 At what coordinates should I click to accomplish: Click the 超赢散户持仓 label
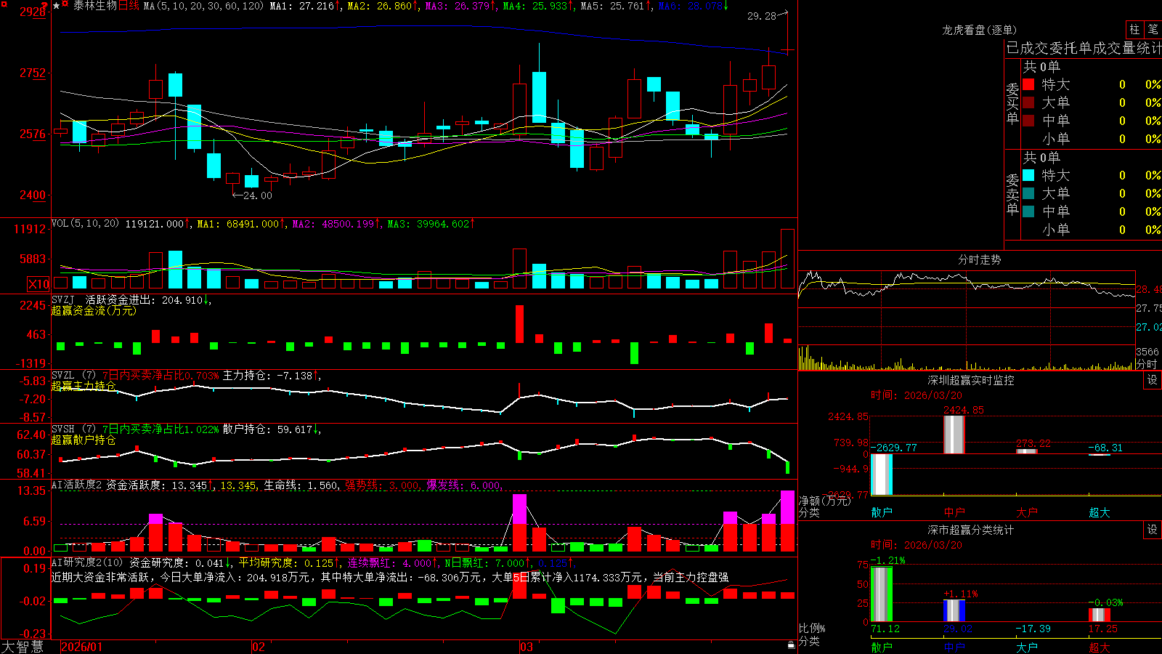pyautogui.click(x=84, y=440)
